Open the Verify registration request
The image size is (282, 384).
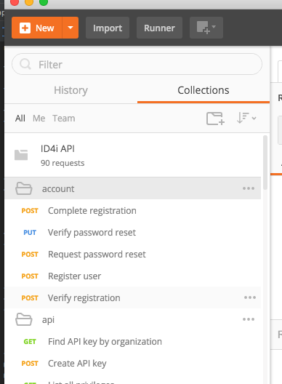point(133,297)
